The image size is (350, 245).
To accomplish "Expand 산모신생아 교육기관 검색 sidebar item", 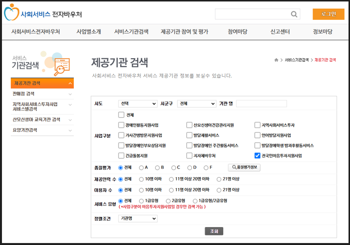I will pyautogui.click(x=42, y=120).
